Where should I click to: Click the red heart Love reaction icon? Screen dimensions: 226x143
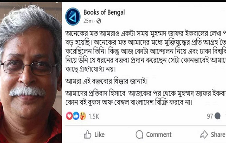(x=69, y=116)
